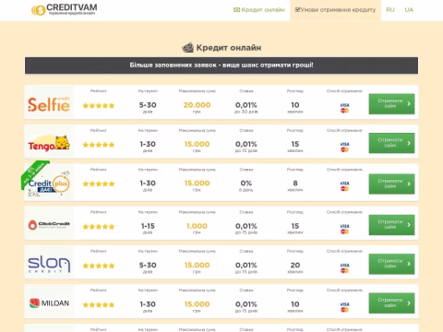Click the 0% rate in Credit plus row

tap(246, 184)
